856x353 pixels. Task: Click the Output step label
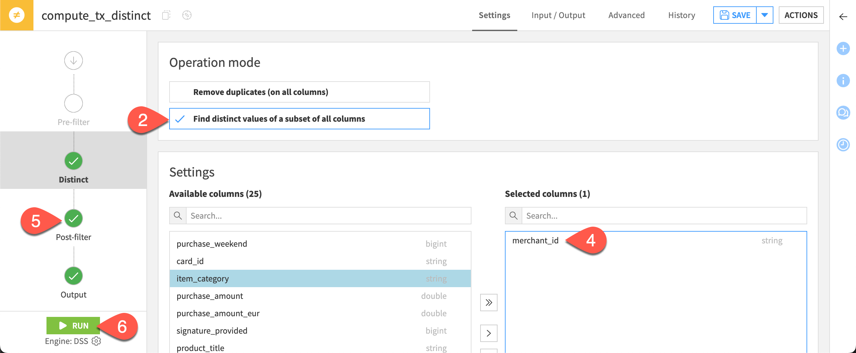74,295
